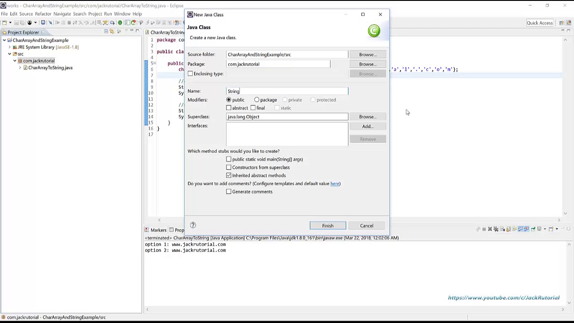574x323 pixels.
Task: Click the Clear Console icon
Action: (x=502, y=229)
